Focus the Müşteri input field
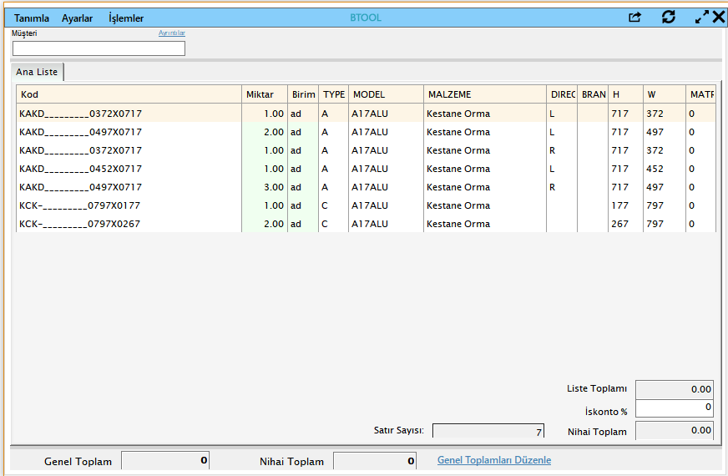 tap(99, 48)
